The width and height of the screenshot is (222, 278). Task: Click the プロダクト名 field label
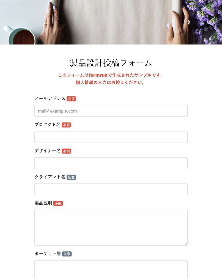click(47, 125)
